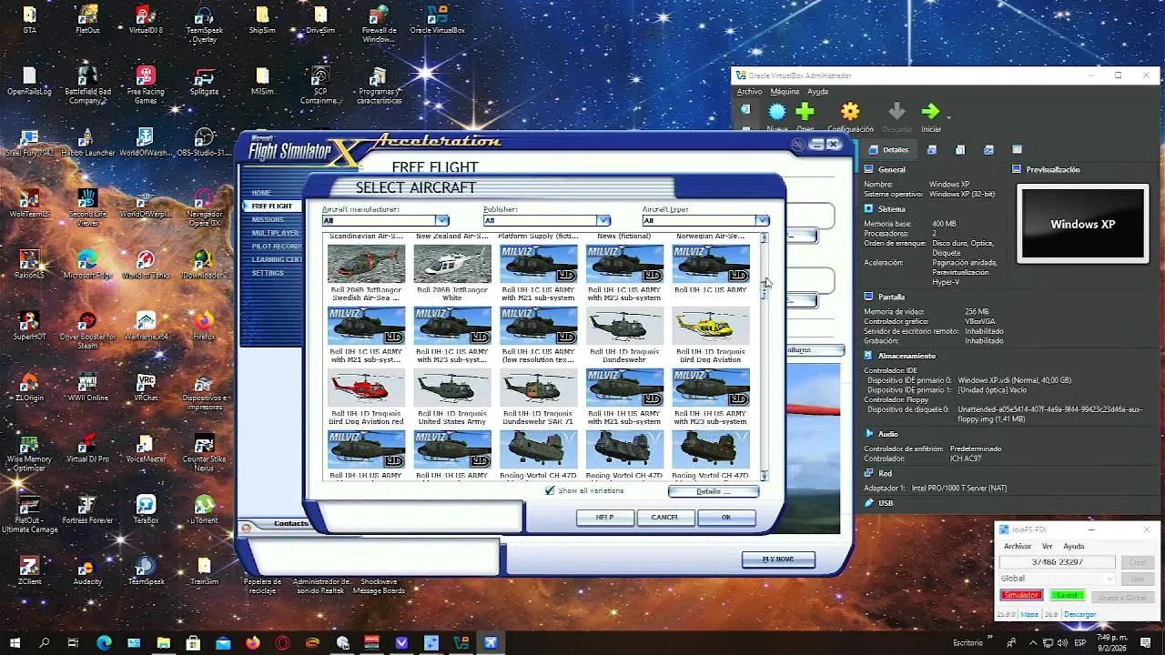The image size is (1165, 655).
Task: Choose the red Bird Dog Aviation helicopter
Action: pyautogui.click(x=366, y=388)
